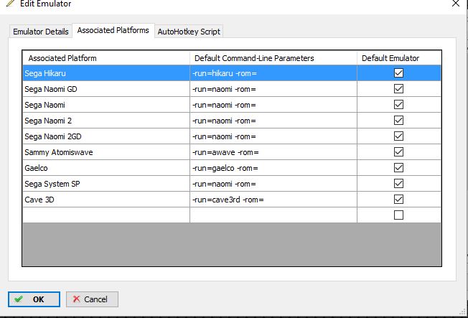Uncheck Default Emulator for Cave 3D
Image resolution: width=468 pixels, height=318 pixels.
pos(399,199)
